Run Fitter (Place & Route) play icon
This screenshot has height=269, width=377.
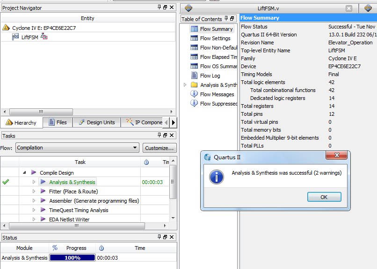[x=43, y=191]
